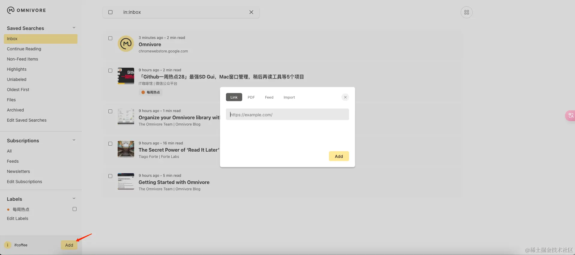The height and width of the screenshot is (255, 575).
Task: Open Getting Started with Omnivore thumbnail
Action: coord(126,181)
